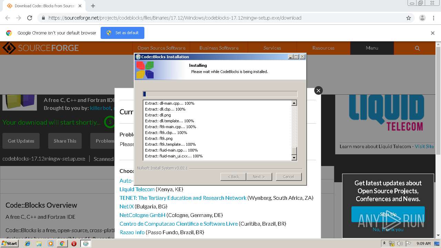Open the Windows Start menu

pyautogui.click(x=9, y=243)
